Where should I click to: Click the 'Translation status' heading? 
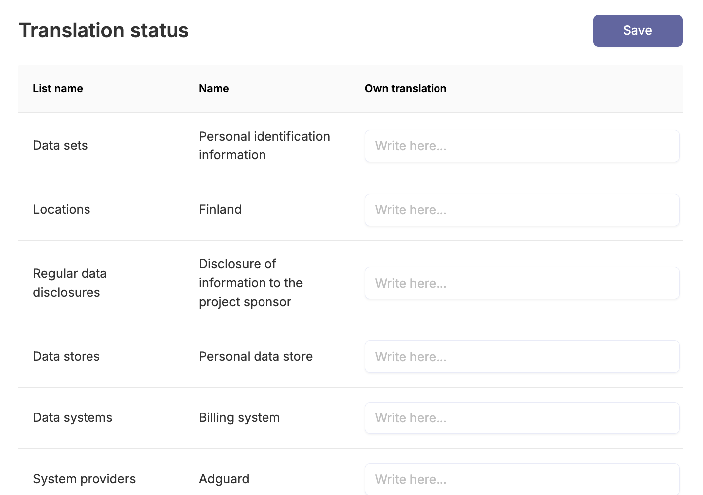[x=104, y=30]
